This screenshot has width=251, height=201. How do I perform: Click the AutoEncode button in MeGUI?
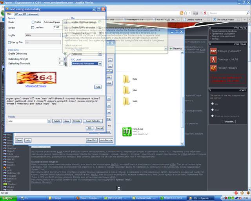(106, 141)
